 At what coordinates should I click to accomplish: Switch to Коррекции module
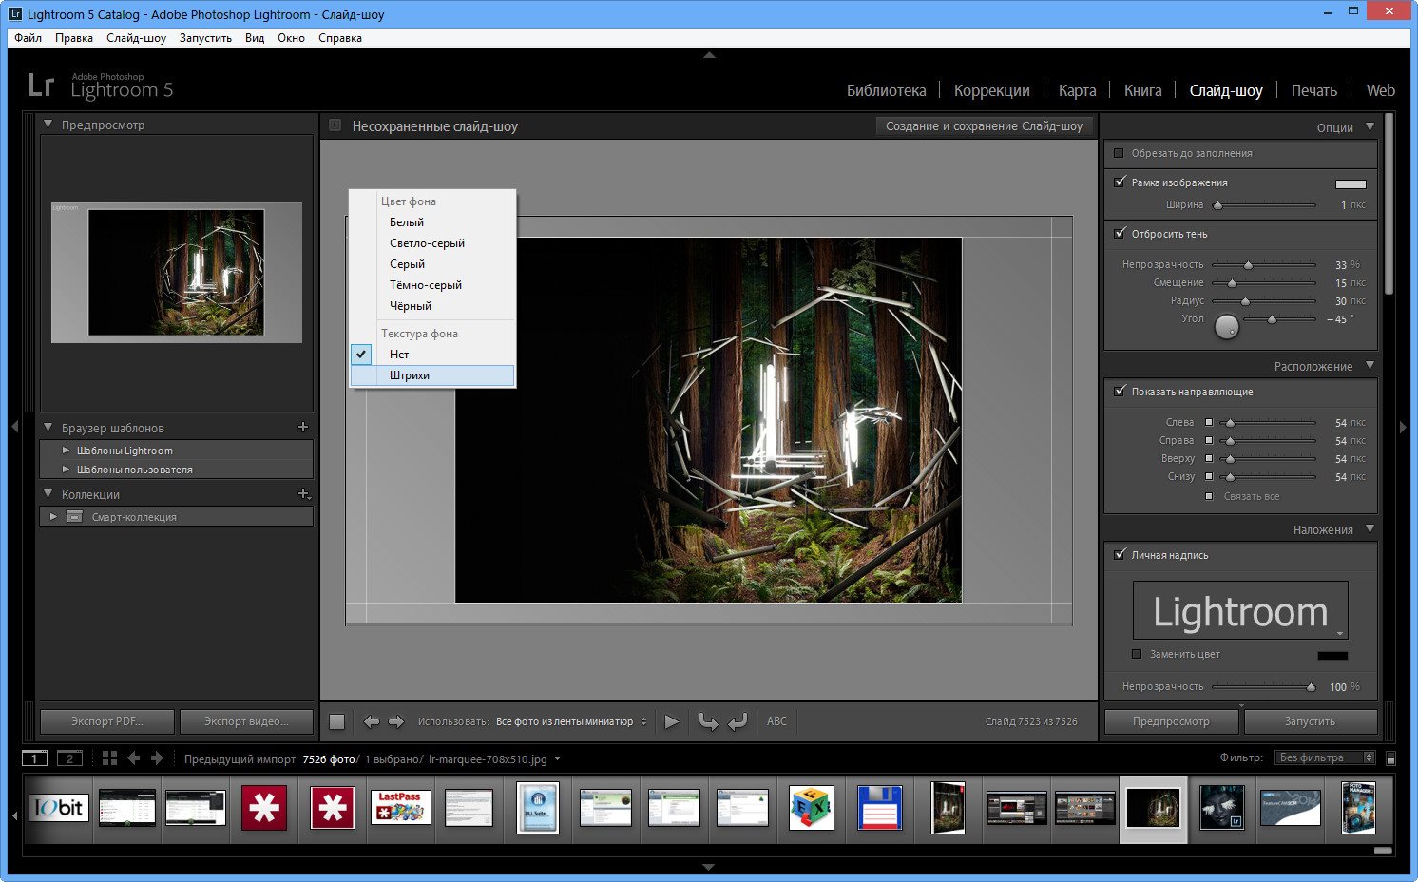tap(991, 90)
